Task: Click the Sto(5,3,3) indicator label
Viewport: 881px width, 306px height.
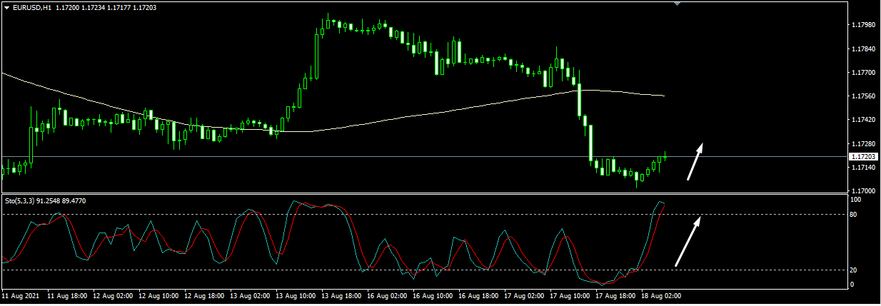Action: point(23,201)
